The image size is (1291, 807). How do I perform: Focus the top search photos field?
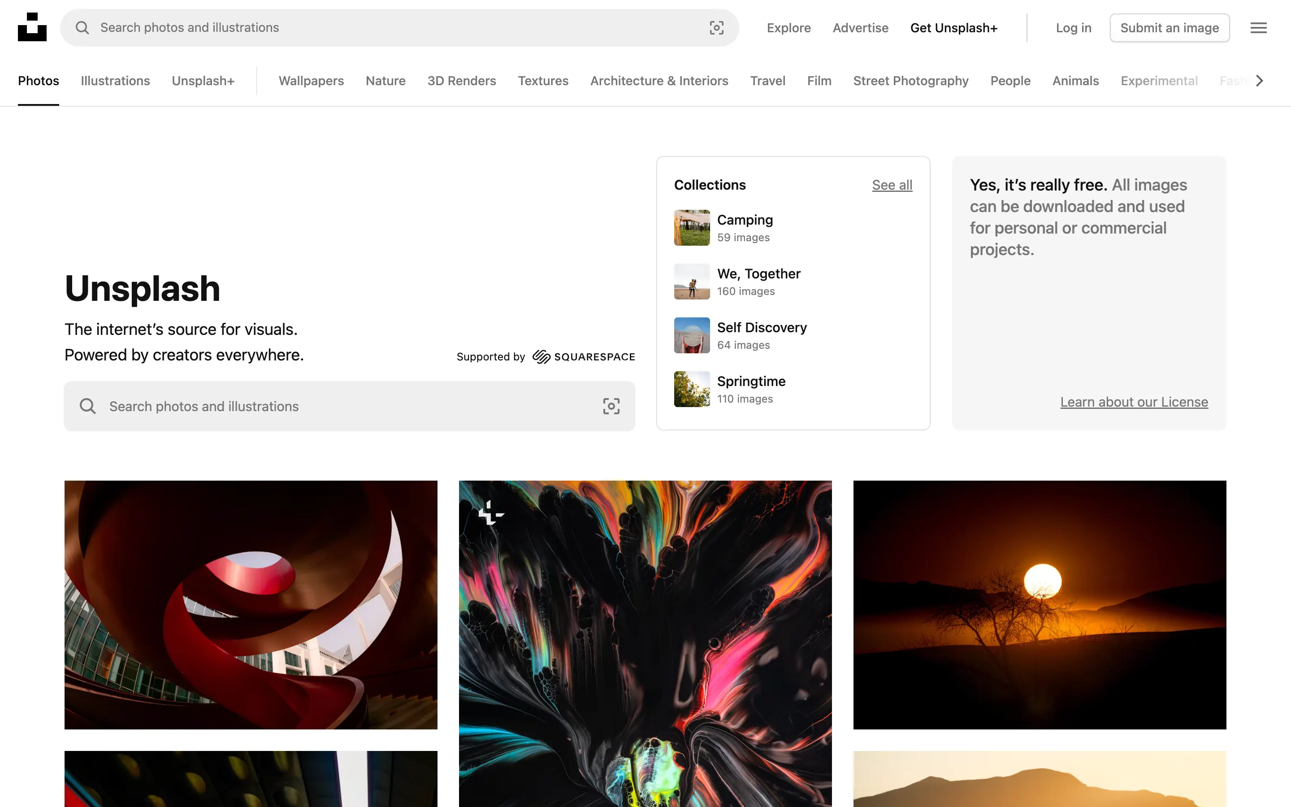[x=399, y=28]
